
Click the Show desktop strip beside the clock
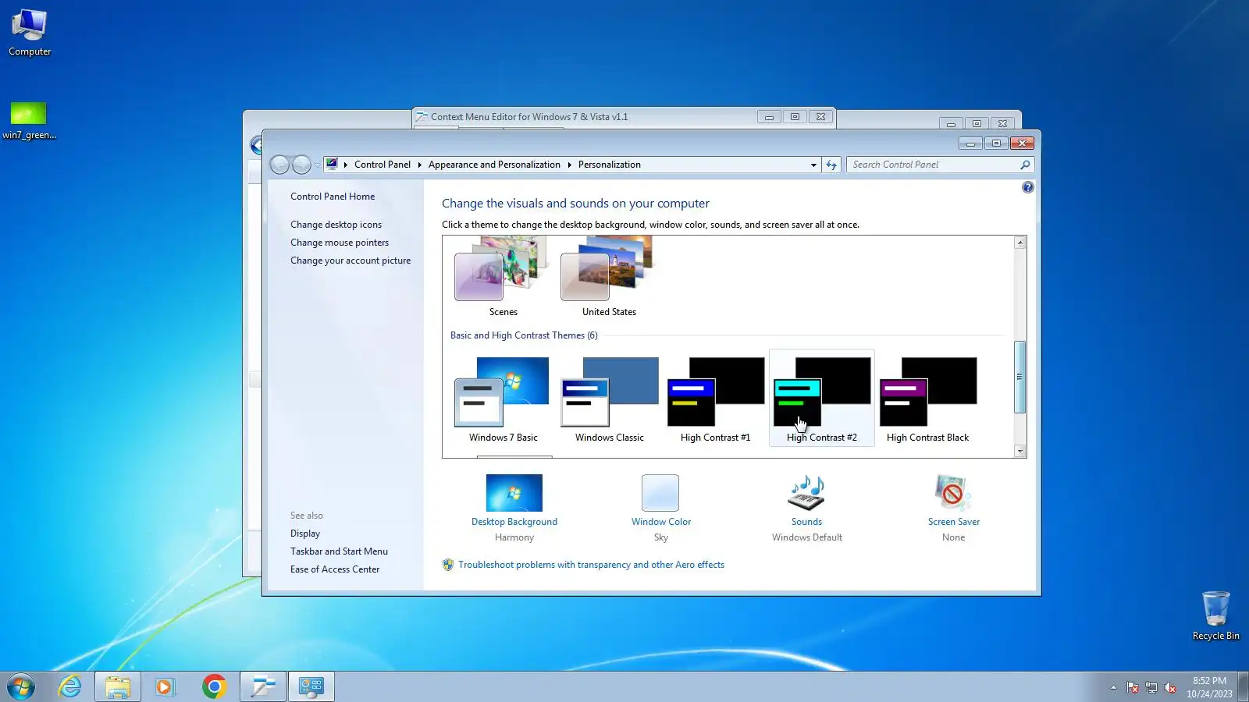[1243, 687]
